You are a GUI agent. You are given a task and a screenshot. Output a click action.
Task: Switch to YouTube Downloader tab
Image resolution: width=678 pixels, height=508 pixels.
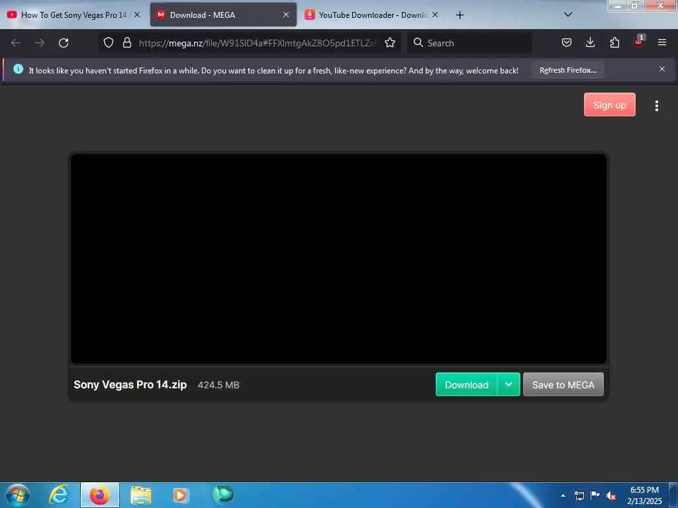point(372,15)
